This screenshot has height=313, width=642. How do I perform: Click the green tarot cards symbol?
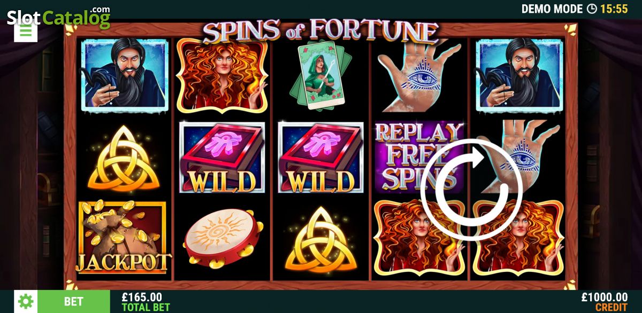coord(320,74)
